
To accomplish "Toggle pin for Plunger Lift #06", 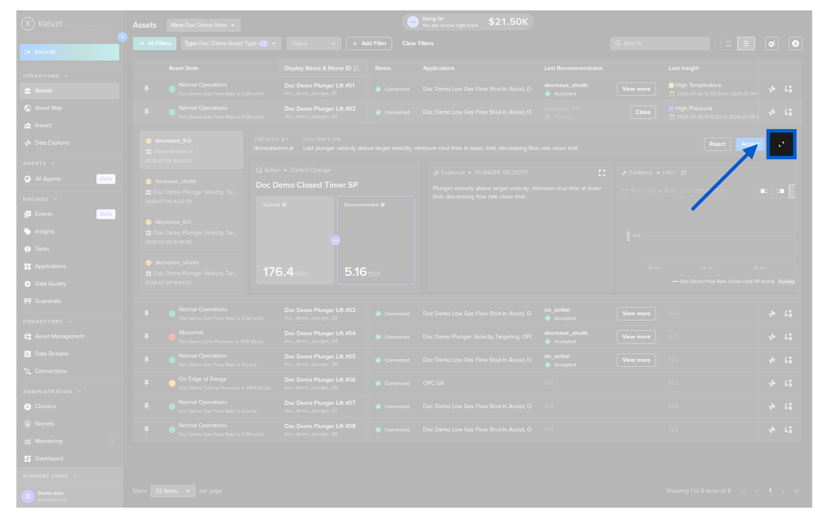I will pyautogui.click(x=147, y=383).
